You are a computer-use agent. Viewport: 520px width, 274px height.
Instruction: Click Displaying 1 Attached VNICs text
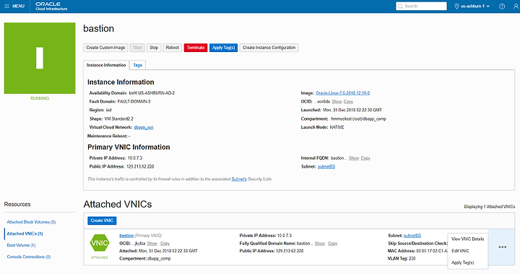(x=490, y=207)
